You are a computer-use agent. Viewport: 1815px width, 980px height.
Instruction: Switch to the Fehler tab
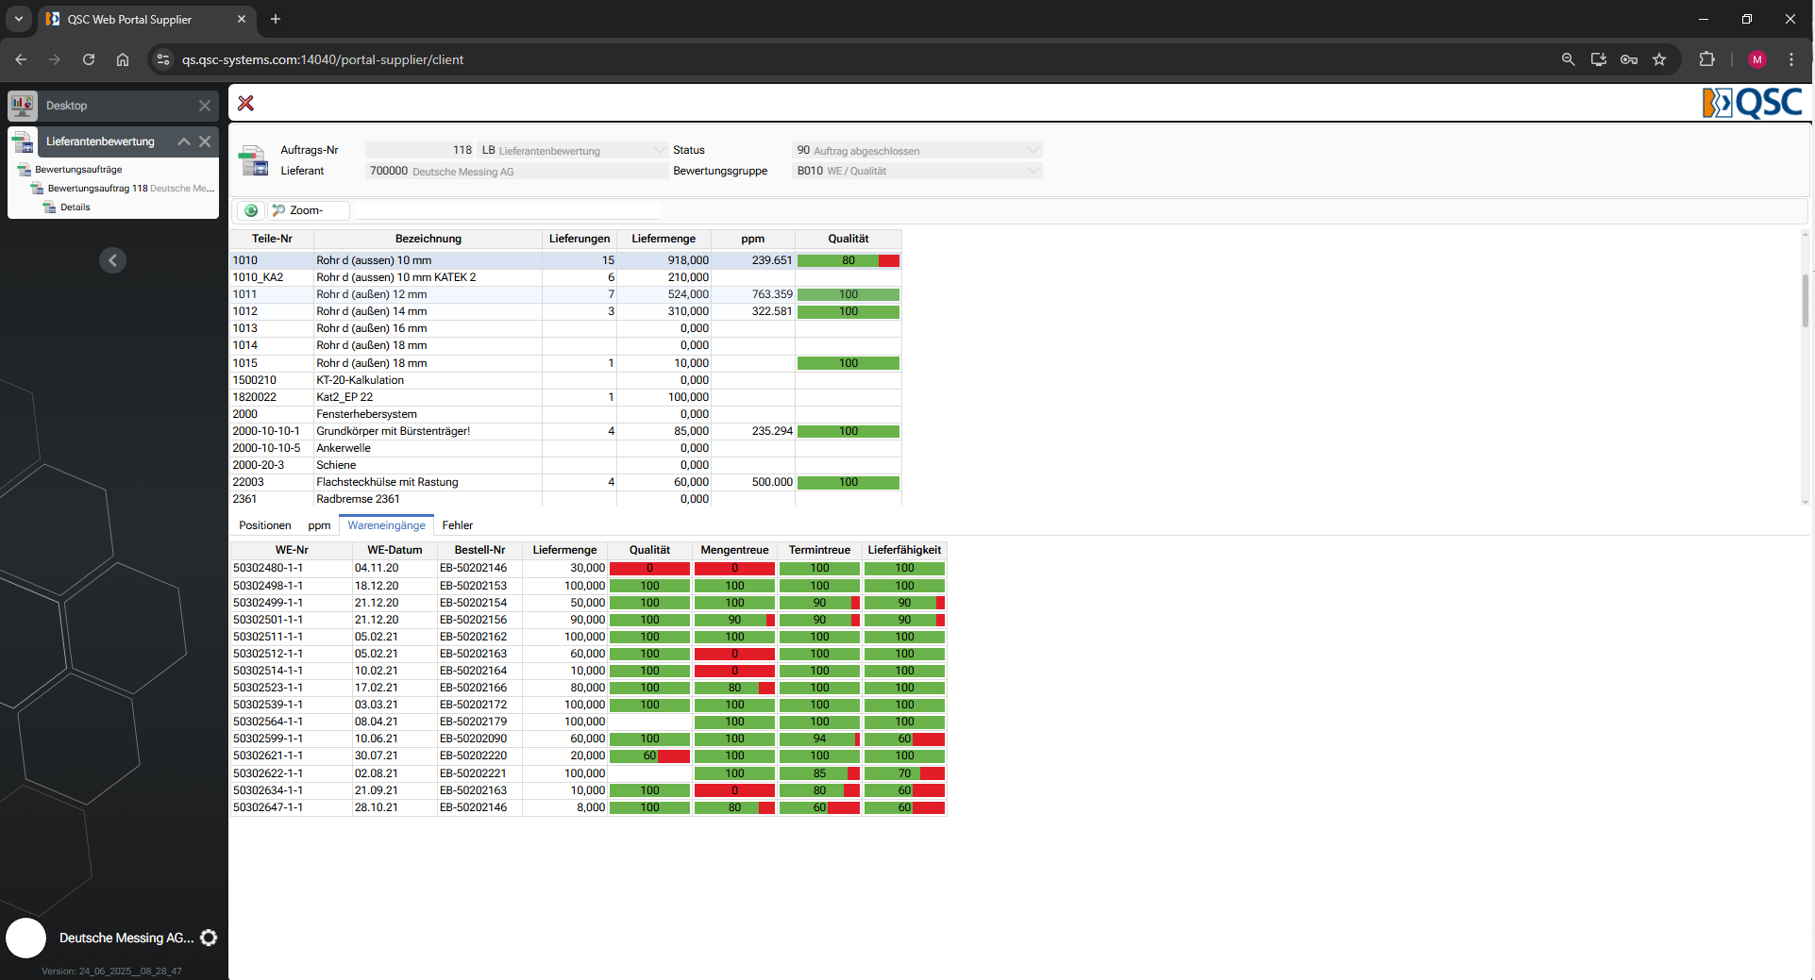(458, 525)
